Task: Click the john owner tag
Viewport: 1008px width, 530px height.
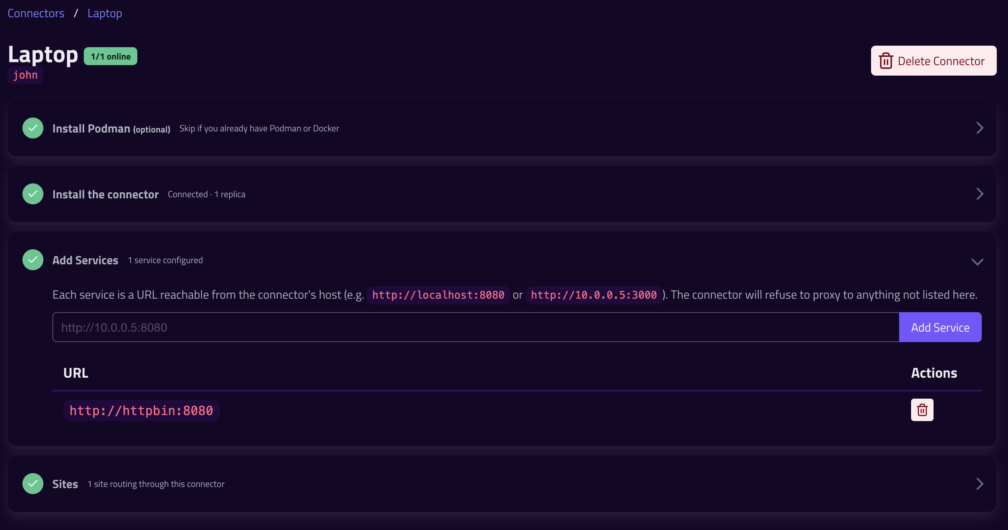Action: tap(25, 75)
